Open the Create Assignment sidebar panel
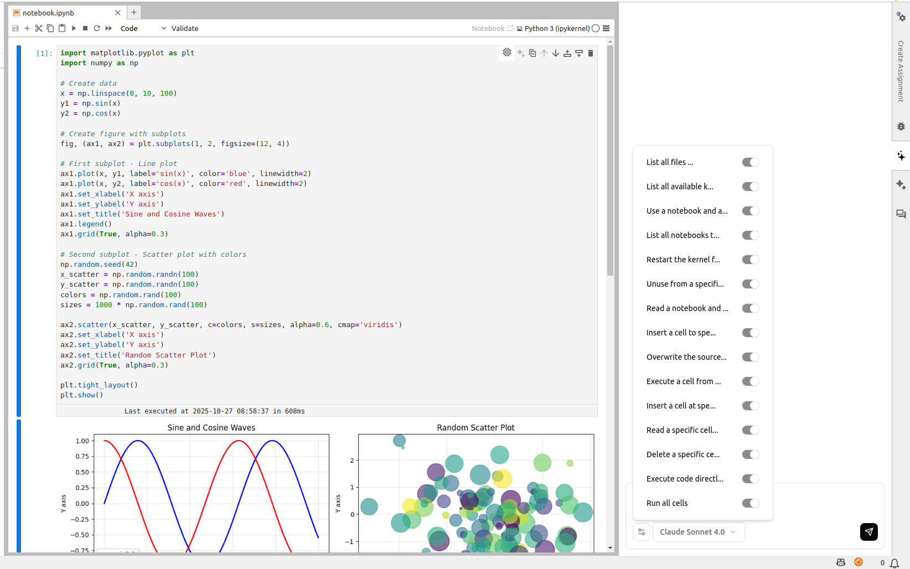The width and height of the screenshot is (910, 569). tap(901, 71)
